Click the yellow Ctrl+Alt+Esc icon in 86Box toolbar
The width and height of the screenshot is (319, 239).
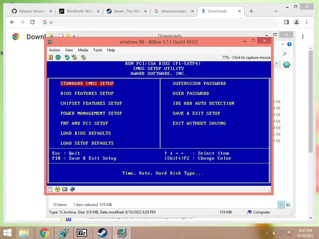tap(74, 57)
